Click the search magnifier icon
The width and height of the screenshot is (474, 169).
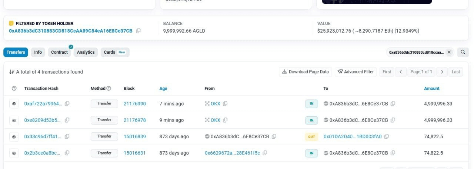click(463, 52)
